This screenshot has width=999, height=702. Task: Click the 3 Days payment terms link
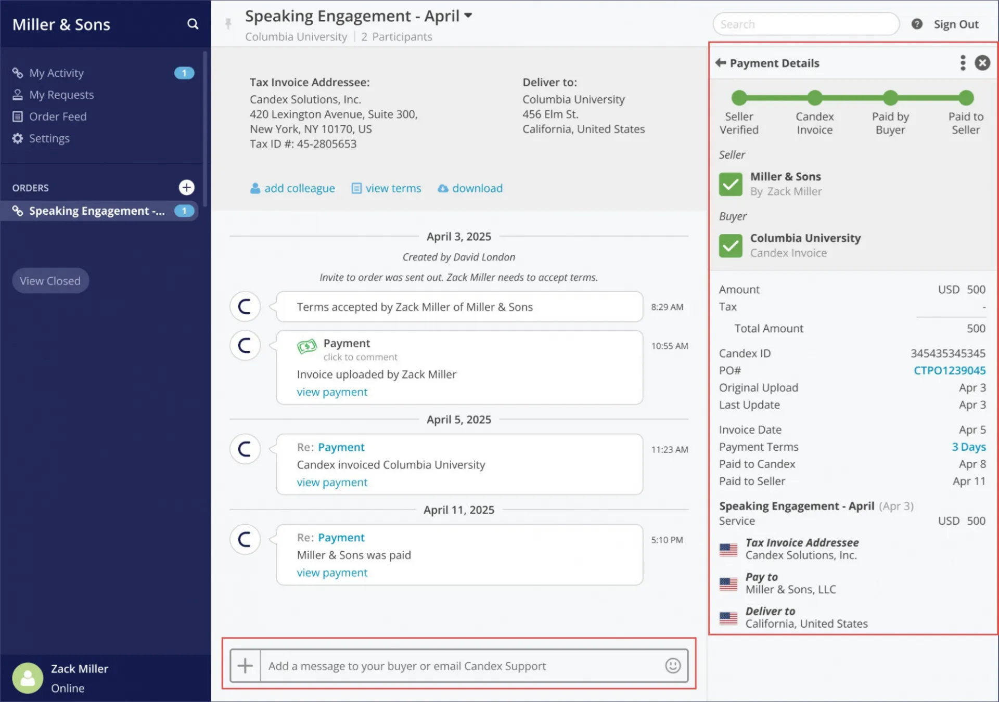pyautogui.click(x=969, y=447)
